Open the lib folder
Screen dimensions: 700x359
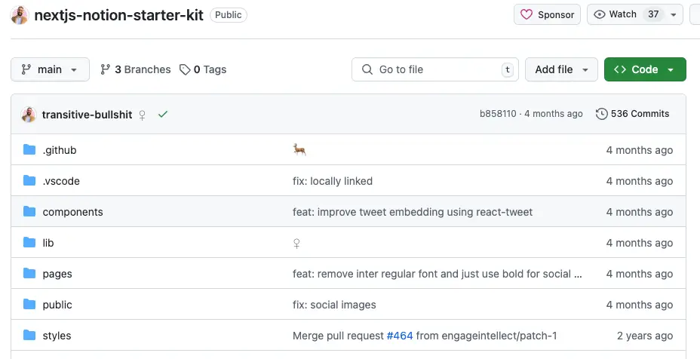pos(48,243)
